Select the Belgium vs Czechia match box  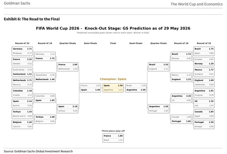coord(22,124)
